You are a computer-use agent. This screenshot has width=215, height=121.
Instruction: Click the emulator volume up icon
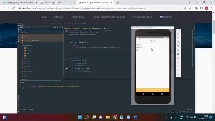pos(178,38)
